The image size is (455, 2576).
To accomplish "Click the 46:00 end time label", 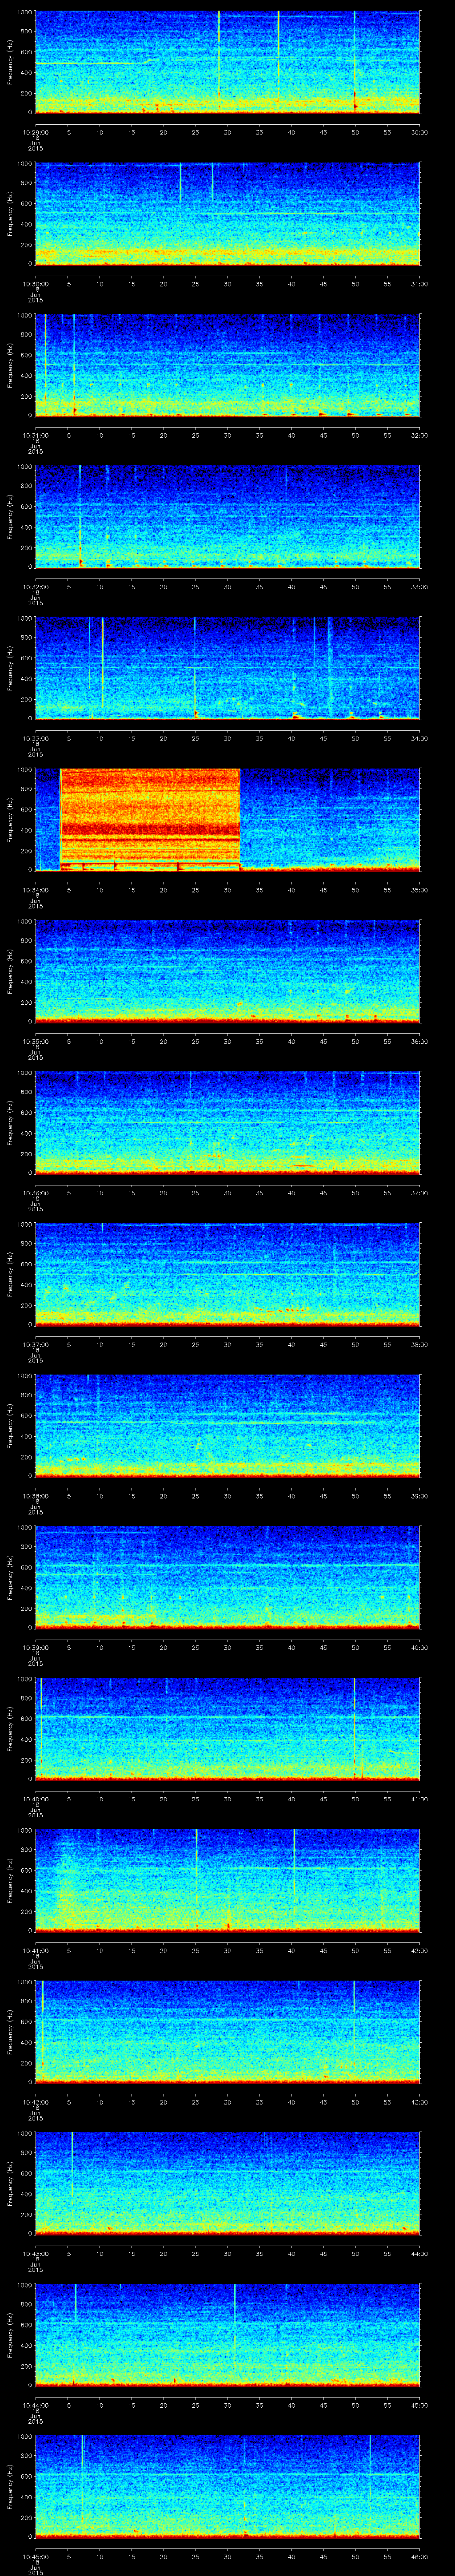I will (419, 2556).
